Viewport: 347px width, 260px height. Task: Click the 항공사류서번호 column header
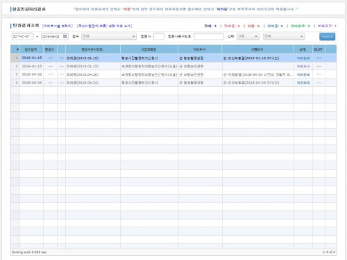93,49
